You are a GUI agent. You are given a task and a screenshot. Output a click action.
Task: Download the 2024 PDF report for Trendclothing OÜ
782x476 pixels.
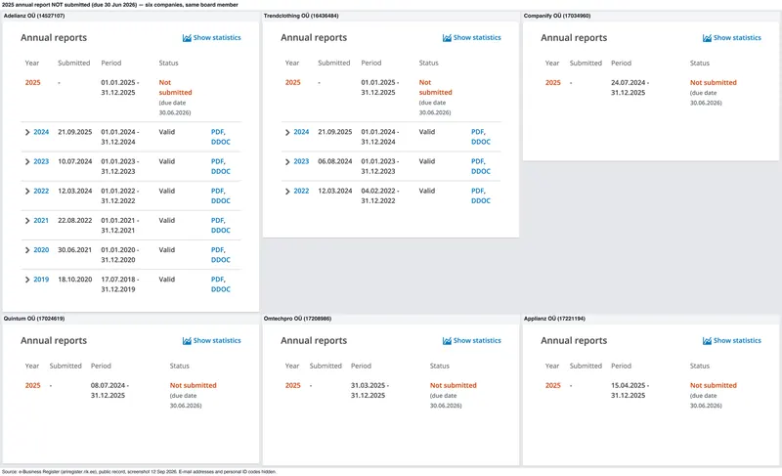point(478,132)
